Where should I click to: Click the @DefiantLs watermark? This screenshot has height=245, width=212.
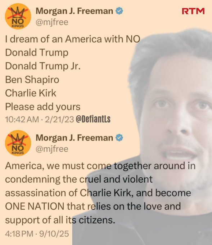point(93,119)
